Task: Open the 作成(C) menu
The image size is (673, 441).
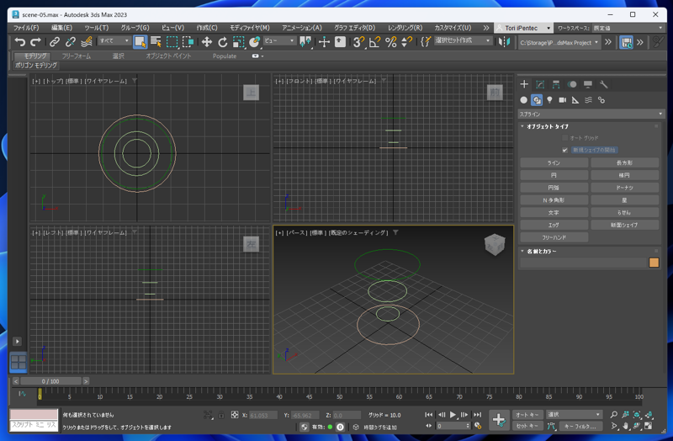Action: (x=207, y=28)
